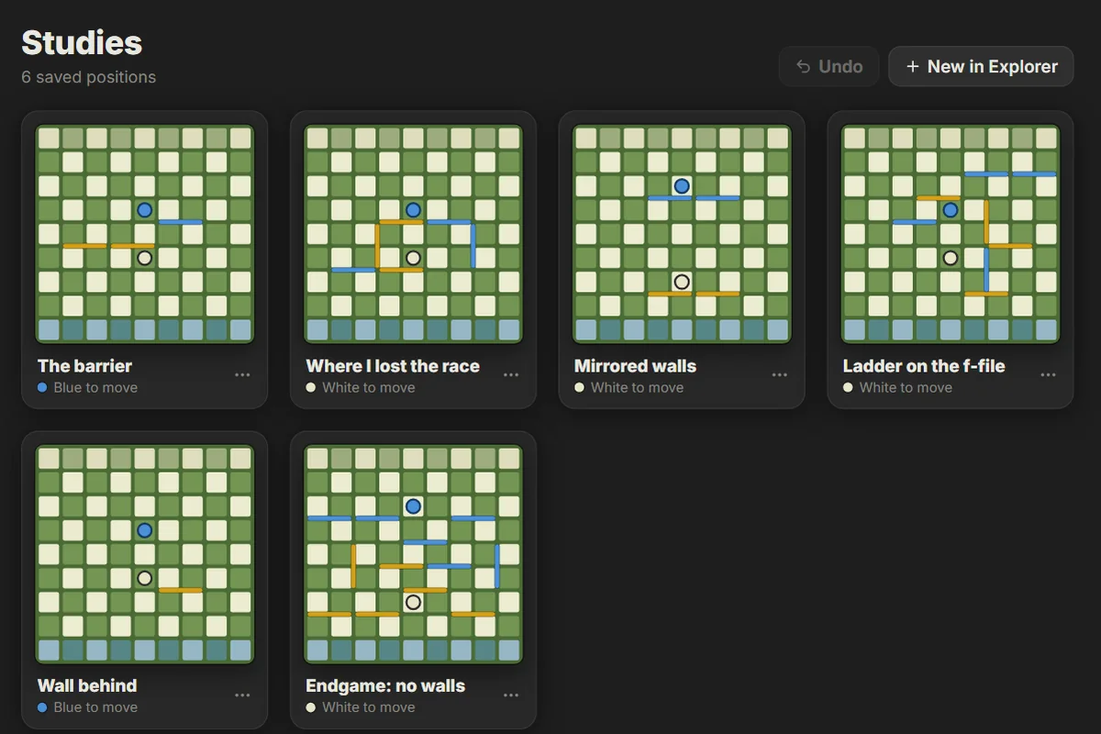Click the Studies heading
Image resolution: width=1101 pixels, height=734 pixels.
(82, 42)
